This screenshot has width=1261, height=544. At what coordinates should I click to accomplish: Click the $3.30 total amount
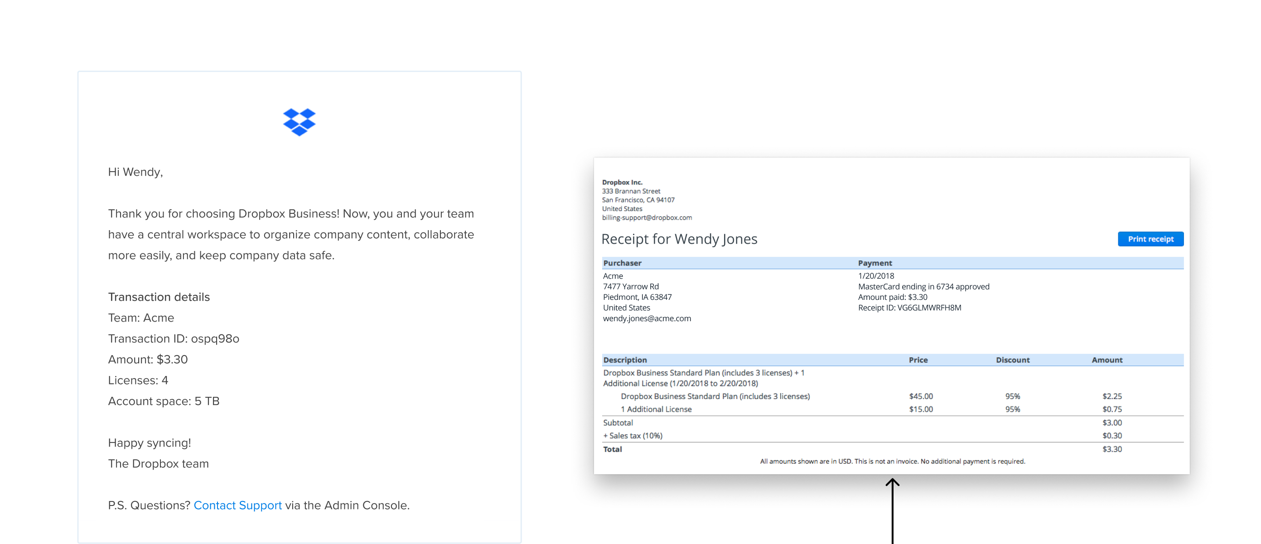point(1111,449)
